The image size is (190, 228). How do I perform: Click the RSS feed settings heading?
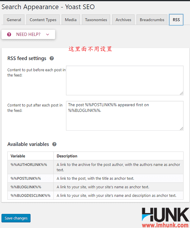27,58
